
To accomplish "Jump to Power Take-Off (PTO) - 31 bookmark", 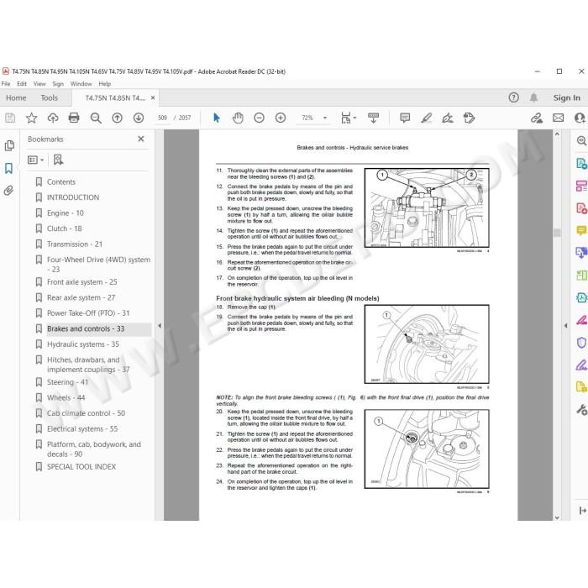I will pos(88,313).
